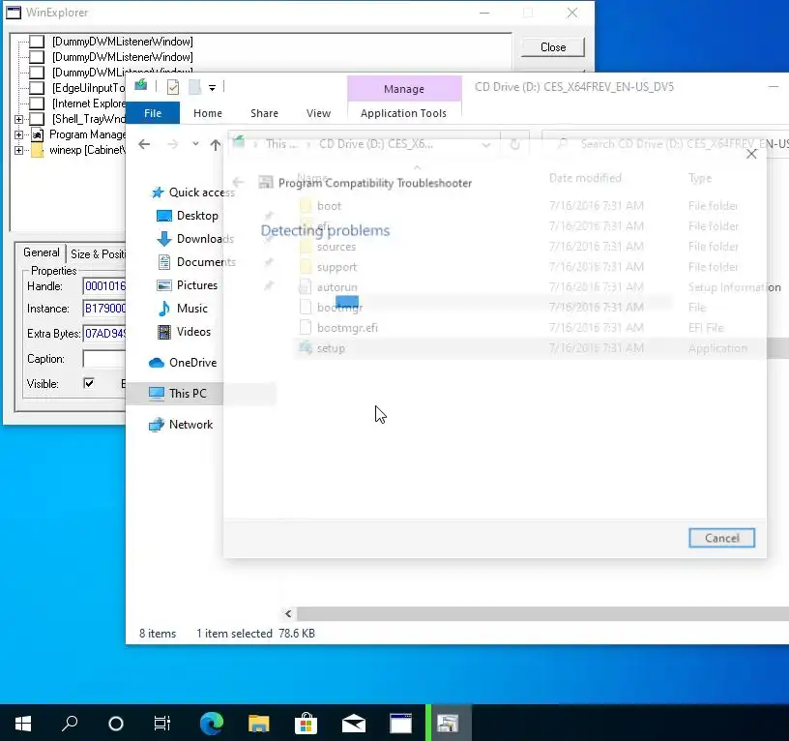
Task: Click the Close button in WinExplorer
Action: click(x=552, y=46)
